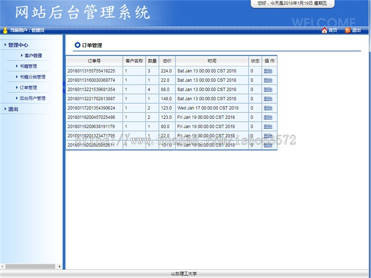Image resolution: width=371 pixels, height=278 pixels.
Task: Click 当前用户:管理员 label
Action: [27, 30]
